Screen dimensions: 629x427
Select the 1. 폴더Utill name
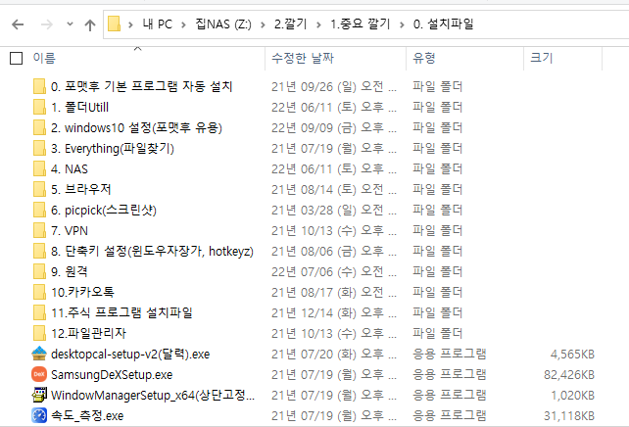tap(79, 107)
